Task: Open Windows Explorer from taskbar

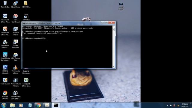Action: (12, 105)
